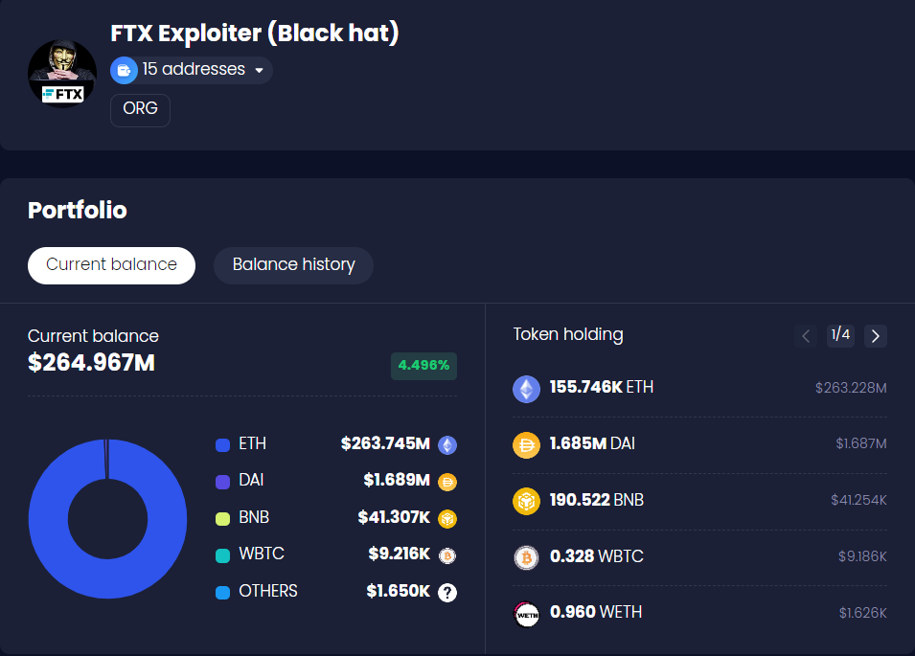Screen dimensions: 915x656
Task: Click the BNB yellow-green legend swatch
Action: (x=223, y=518)
